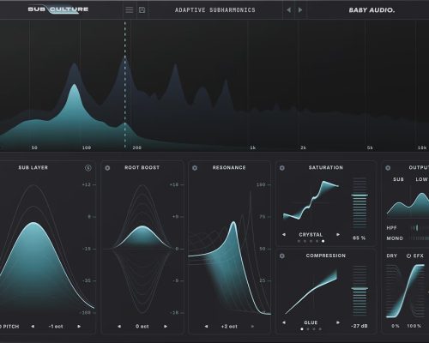Click the Compression -27 dB value
Screen dimensions: 429x343
point(360,326)
